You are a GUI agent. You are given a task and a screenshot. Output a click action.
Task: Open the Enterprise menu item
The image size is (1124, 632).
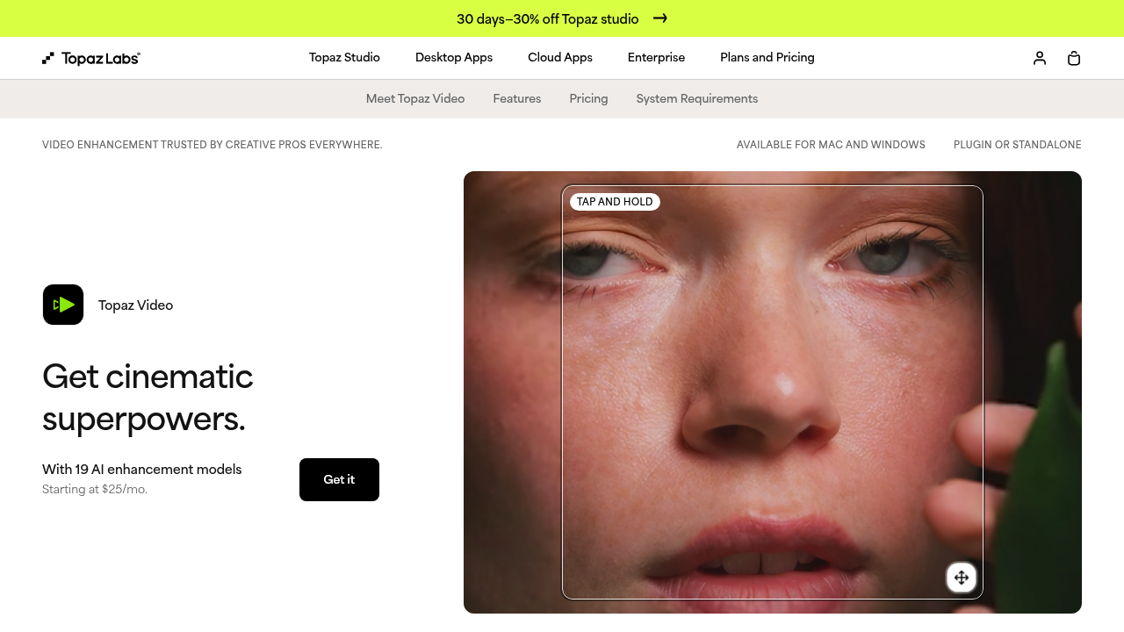[x=656, y=58]
